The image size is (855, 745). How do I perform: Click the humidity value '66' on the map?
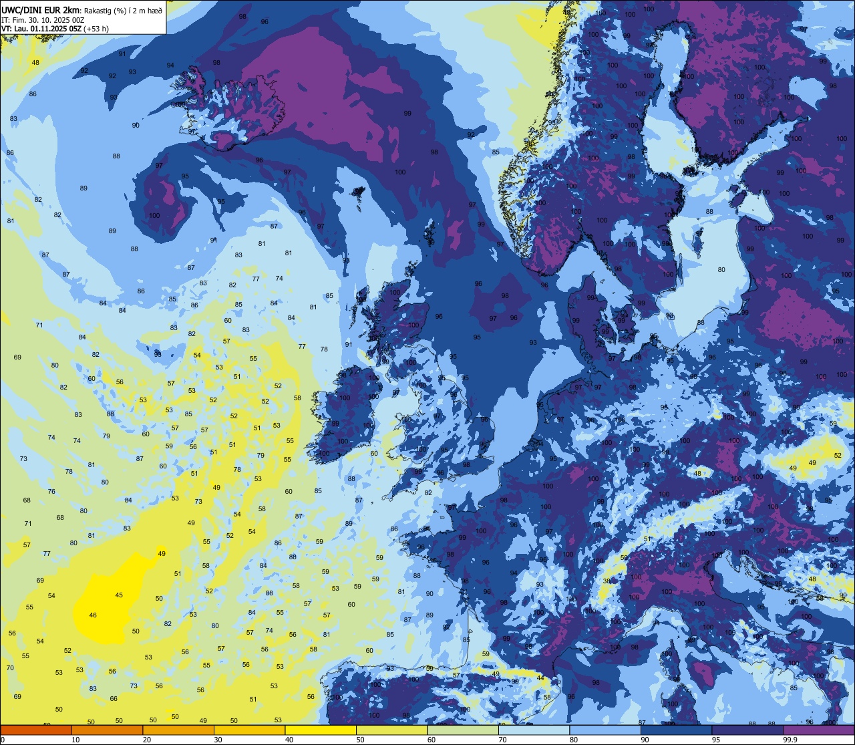(114, 699)
